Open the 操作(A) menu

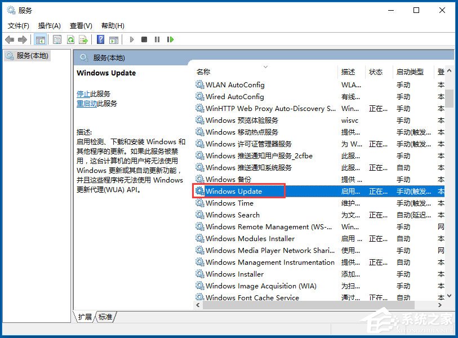49,25
